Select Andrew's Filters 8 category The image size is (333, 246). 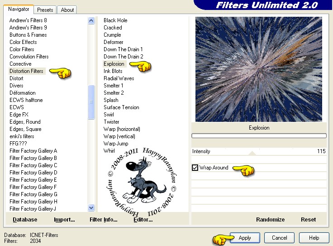[x=28, y=20]
